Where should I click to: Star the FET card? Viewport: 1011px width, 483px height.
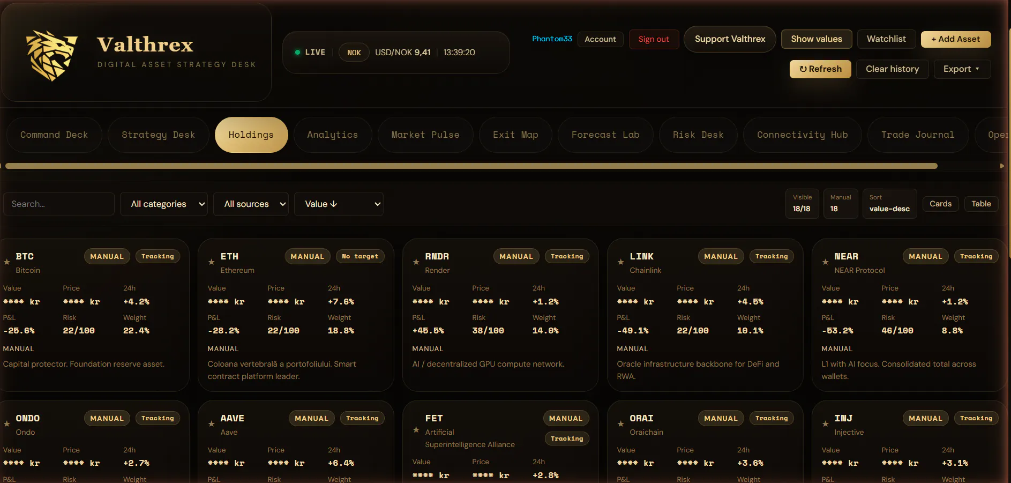point(416,430)
